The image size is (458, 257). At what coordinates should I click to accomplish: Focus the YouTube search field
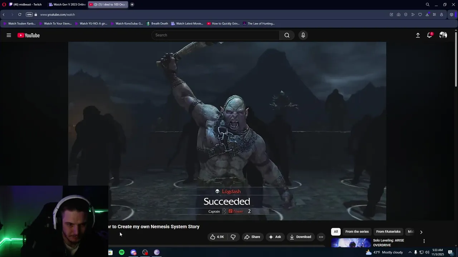pos(216,35)
